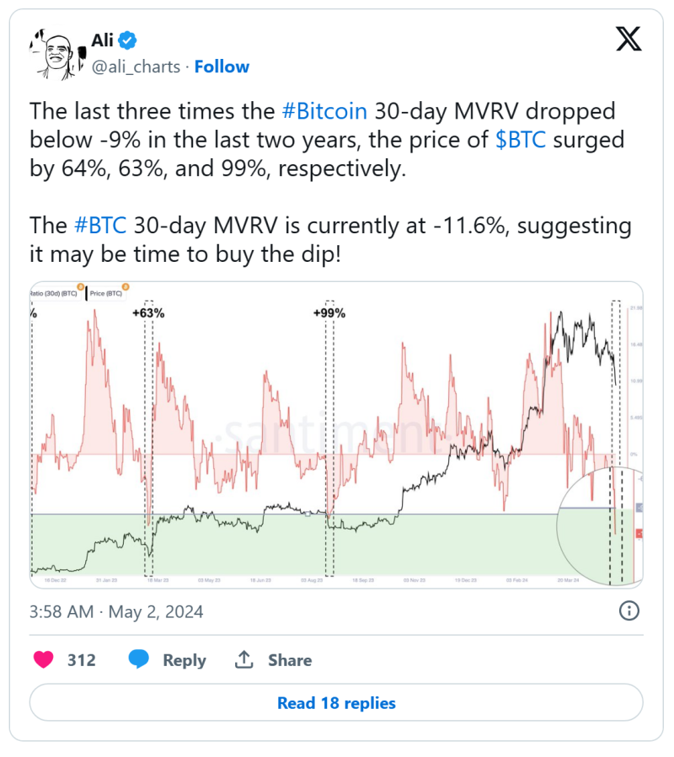Select the Price (BTC) chart tab
674x757 pixels.
coord(106,294)
